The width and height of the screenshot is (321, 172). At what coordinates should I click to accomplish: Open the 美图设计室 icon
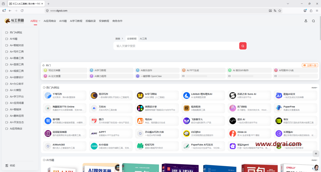point(140,108)
